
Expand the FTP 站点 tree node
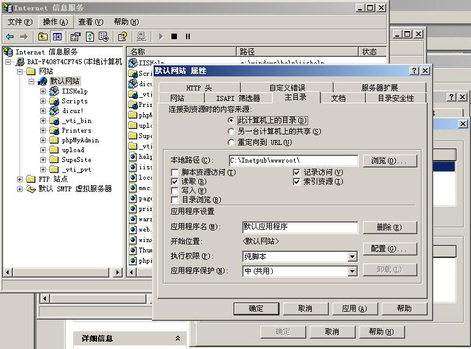point(20,179)
